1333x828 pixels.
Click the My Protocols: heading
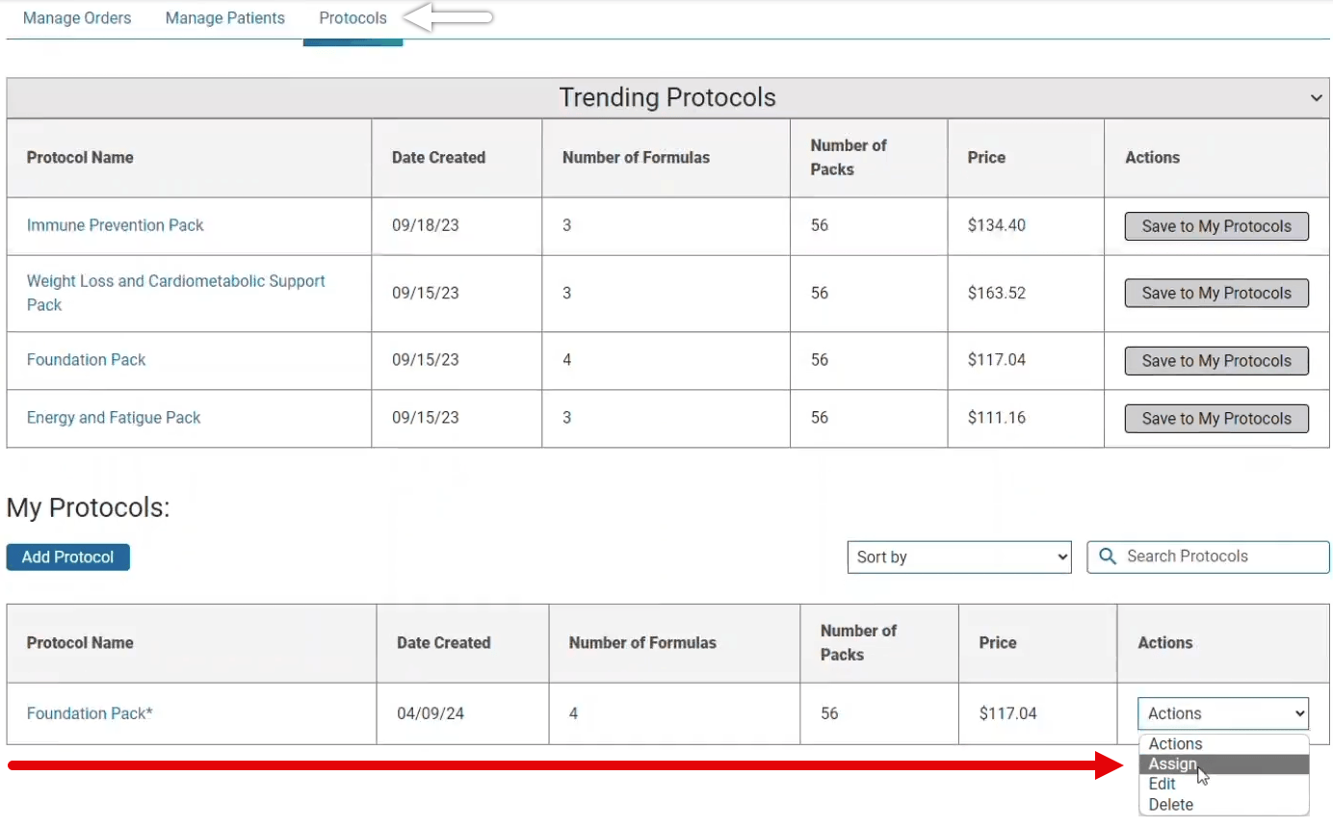pyautogui.click(x=88, y=507)
